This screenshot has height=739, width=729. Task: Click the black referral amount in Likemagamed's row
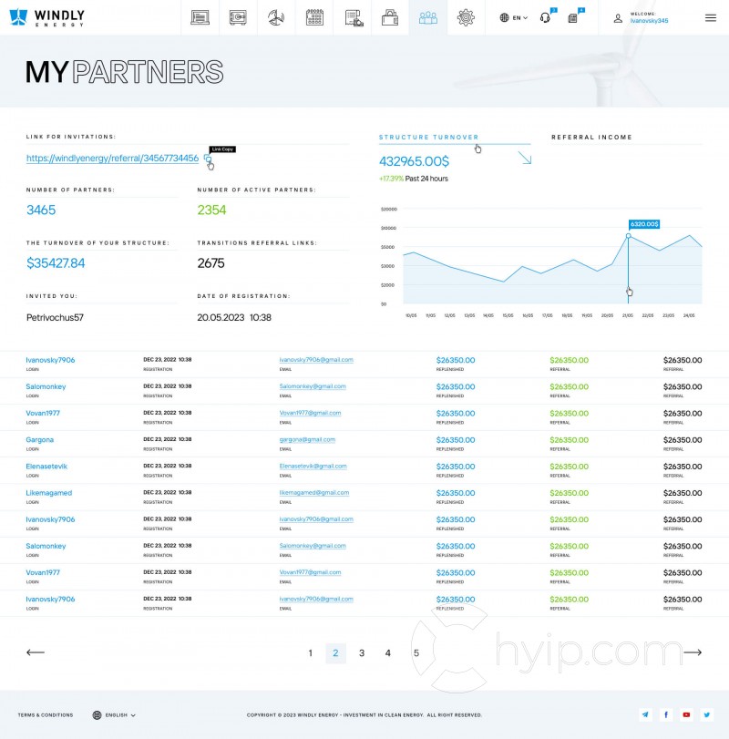(683, 492)
